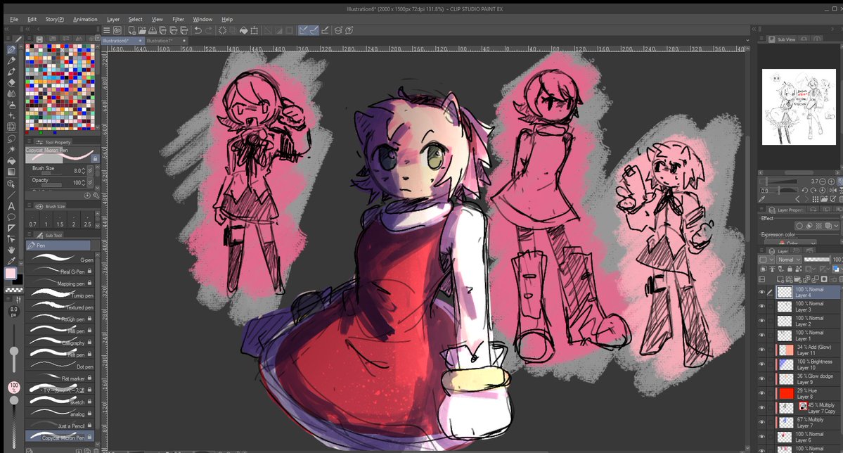Open the layer blending mode Normal dropdown
843x453 pixels.
[789, 260]
